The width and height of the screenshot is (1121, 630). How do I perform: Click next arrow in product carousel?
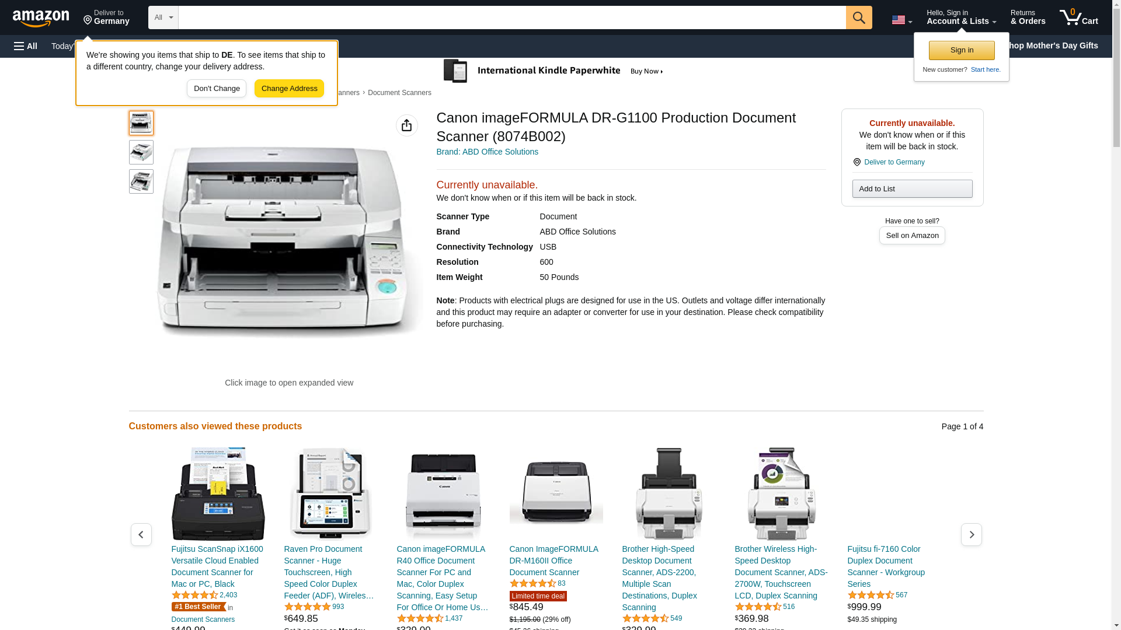pos(971,534)
